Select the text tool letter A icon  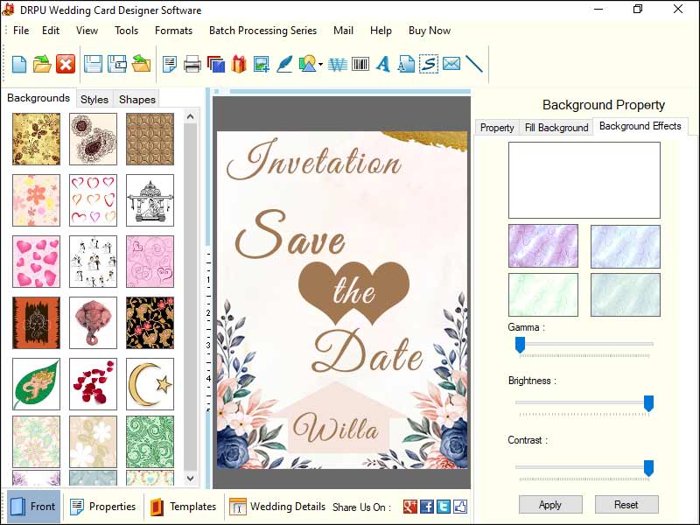[383, 64]
